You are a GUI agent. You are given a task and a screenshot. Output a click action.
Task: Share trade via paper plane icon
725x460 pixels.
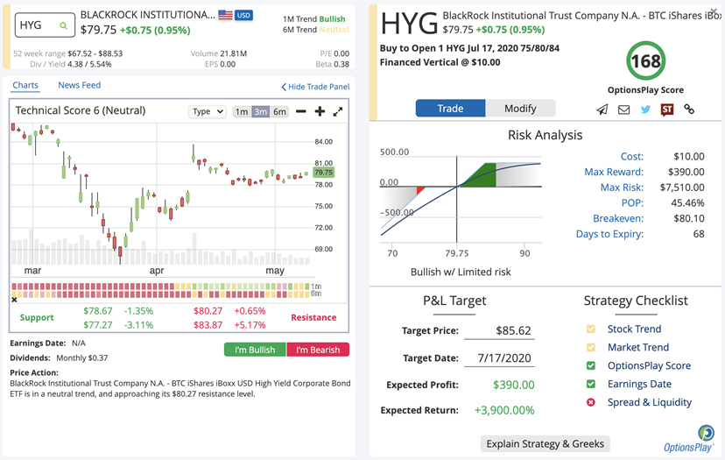click(x=602, y=110)
